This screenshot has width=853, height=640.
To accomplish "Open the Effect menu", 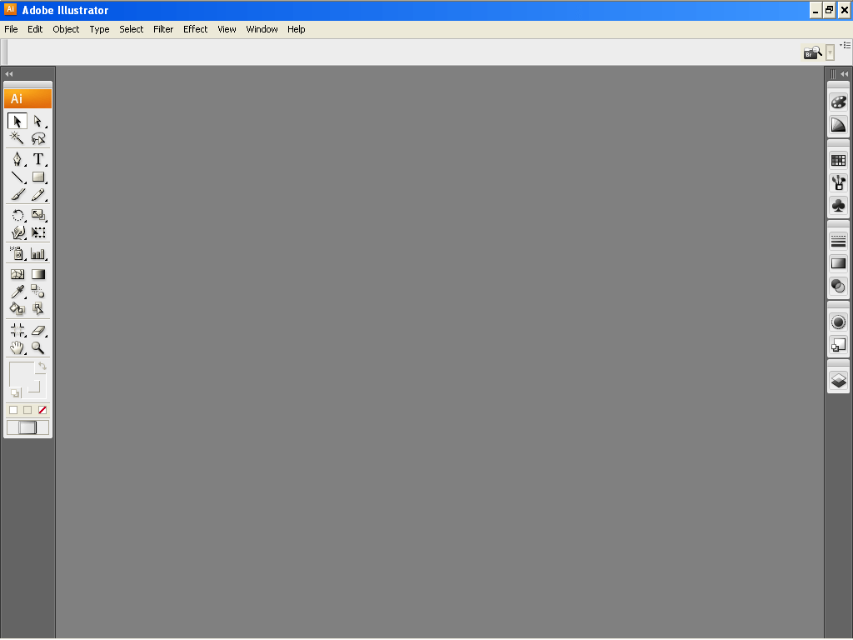I will 195,29.
